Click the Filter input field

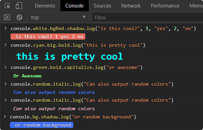148,17
